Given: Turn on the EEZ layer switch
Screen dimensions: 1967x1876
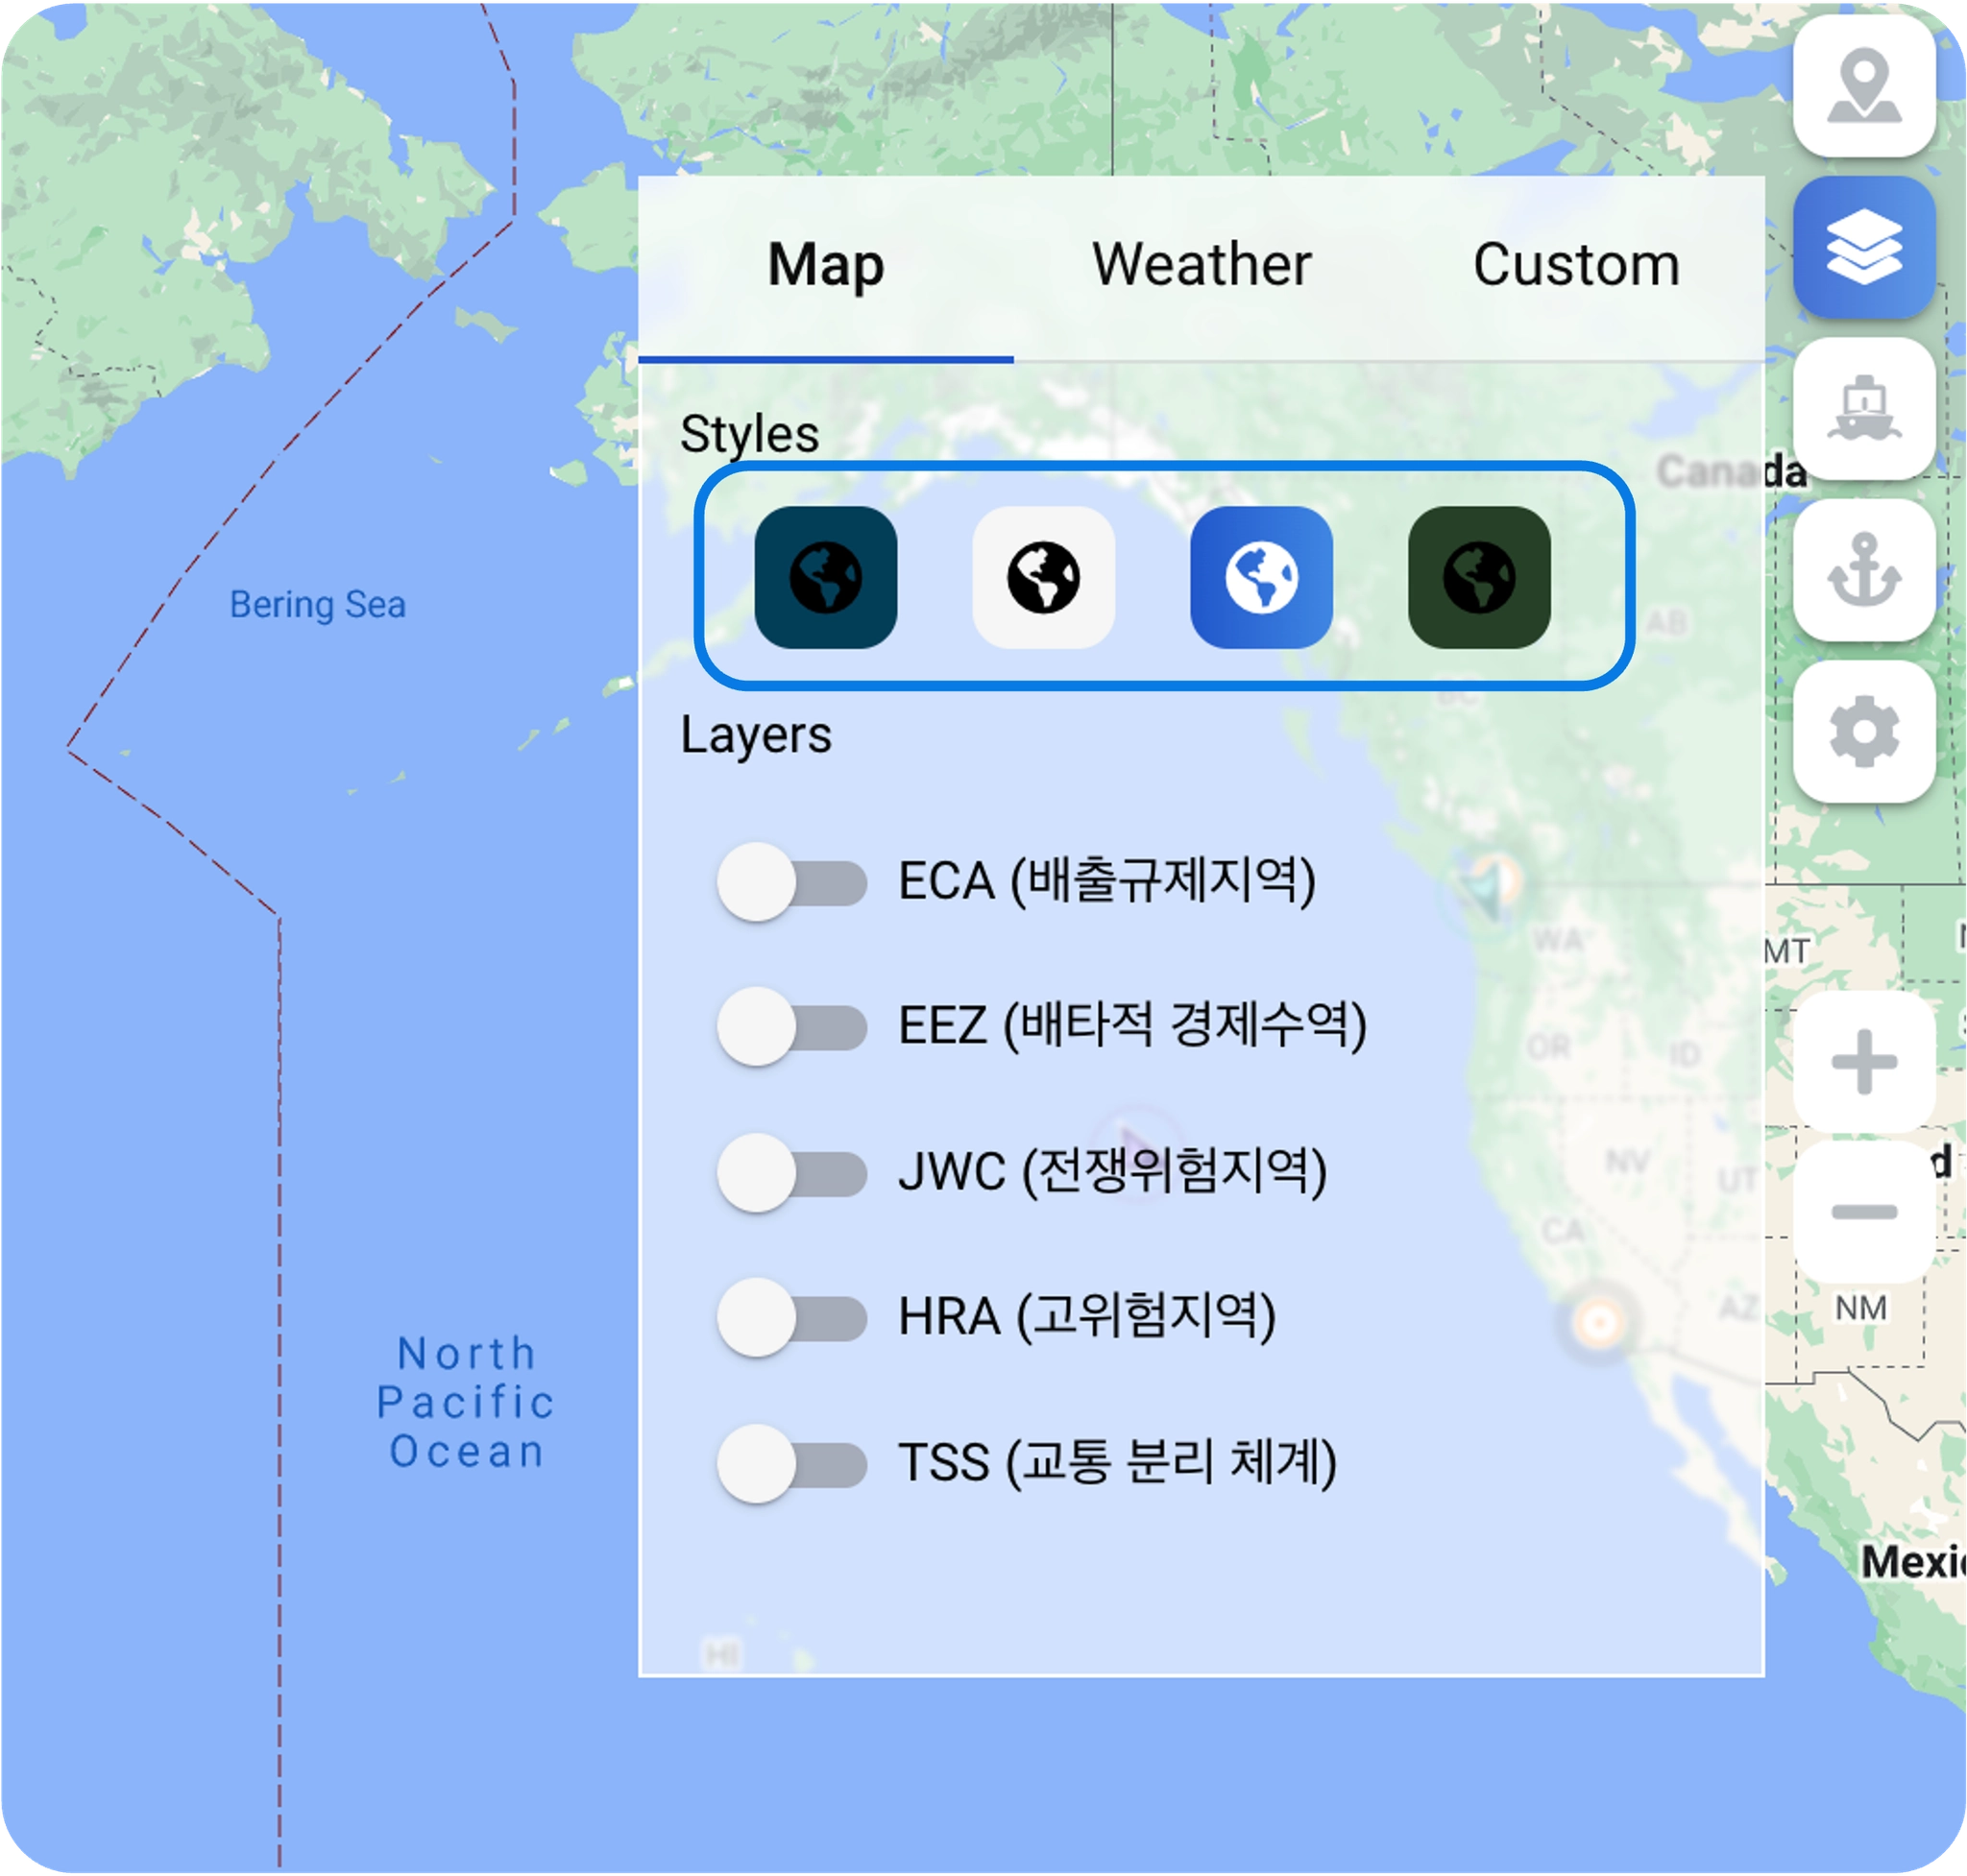Looking at the screenshot, I should click(x=791, y=1027).
